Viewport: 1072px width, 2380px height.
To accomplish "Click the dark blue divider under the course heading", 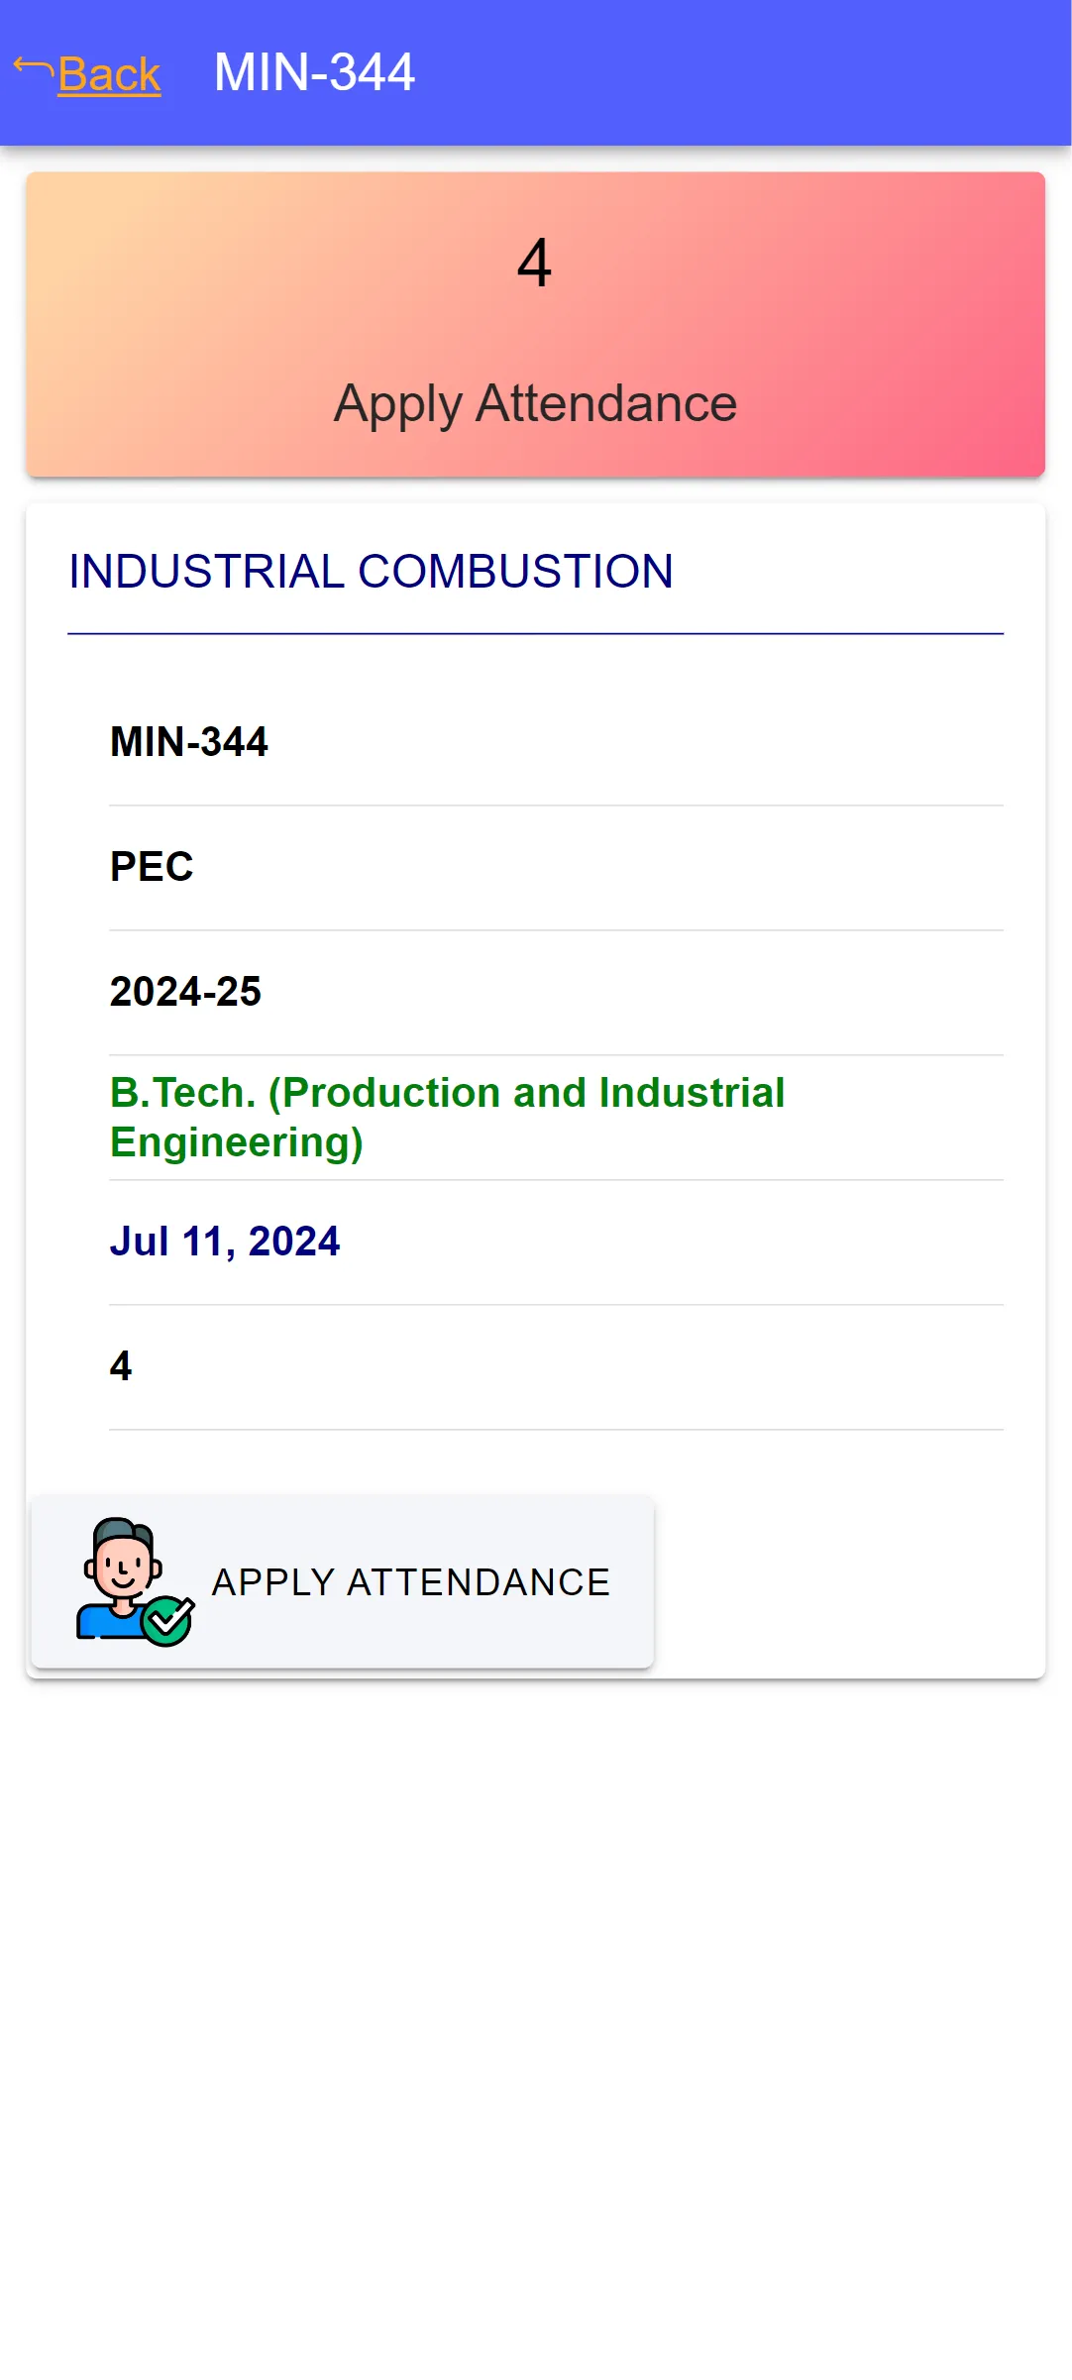I will coord(535,633).
